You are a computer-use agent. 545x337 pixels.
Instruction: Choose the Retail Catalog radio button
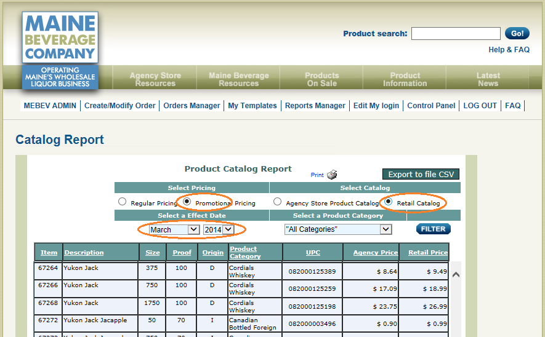pyautogui.click(x=388, y=202)
